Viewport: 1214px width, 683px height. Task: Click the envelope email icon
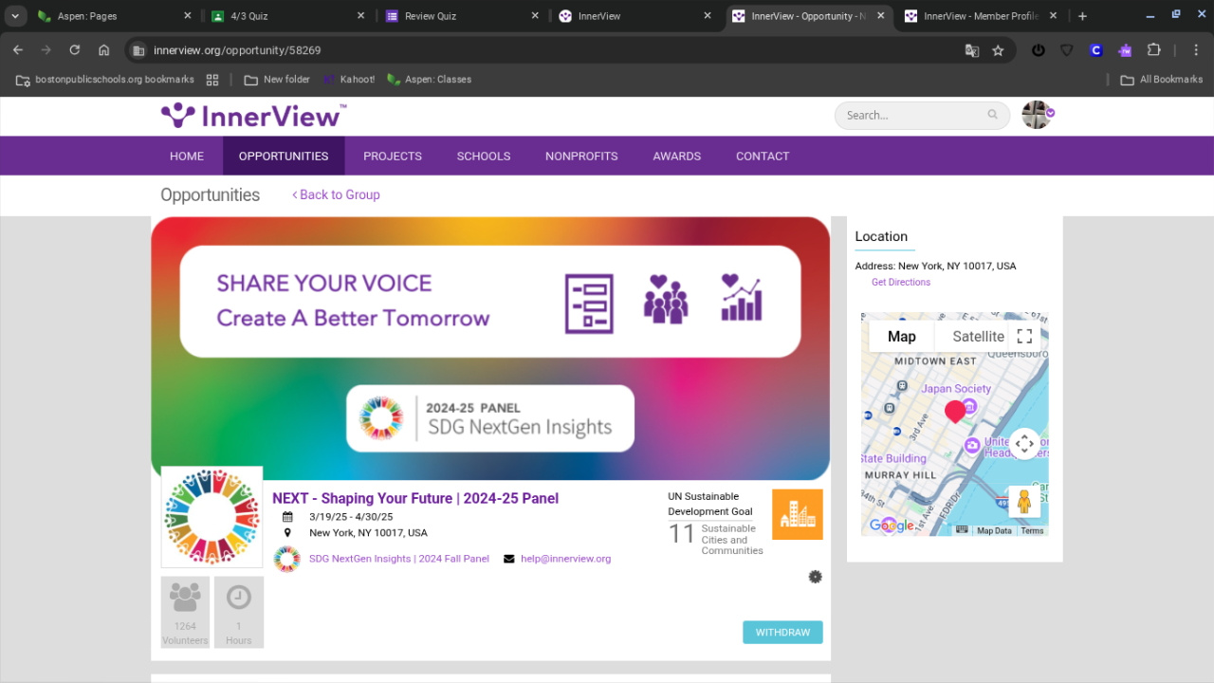click(x=509, y=559)
